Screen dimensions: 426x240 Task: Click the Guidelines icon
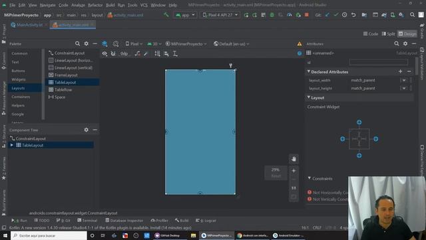pos(175,54)
